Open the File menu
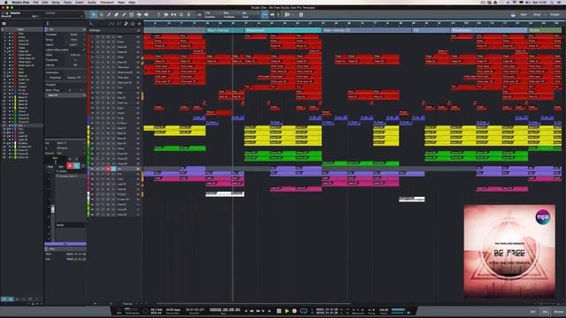The width and height of the screenshot is (566, 318). point(35,2)
